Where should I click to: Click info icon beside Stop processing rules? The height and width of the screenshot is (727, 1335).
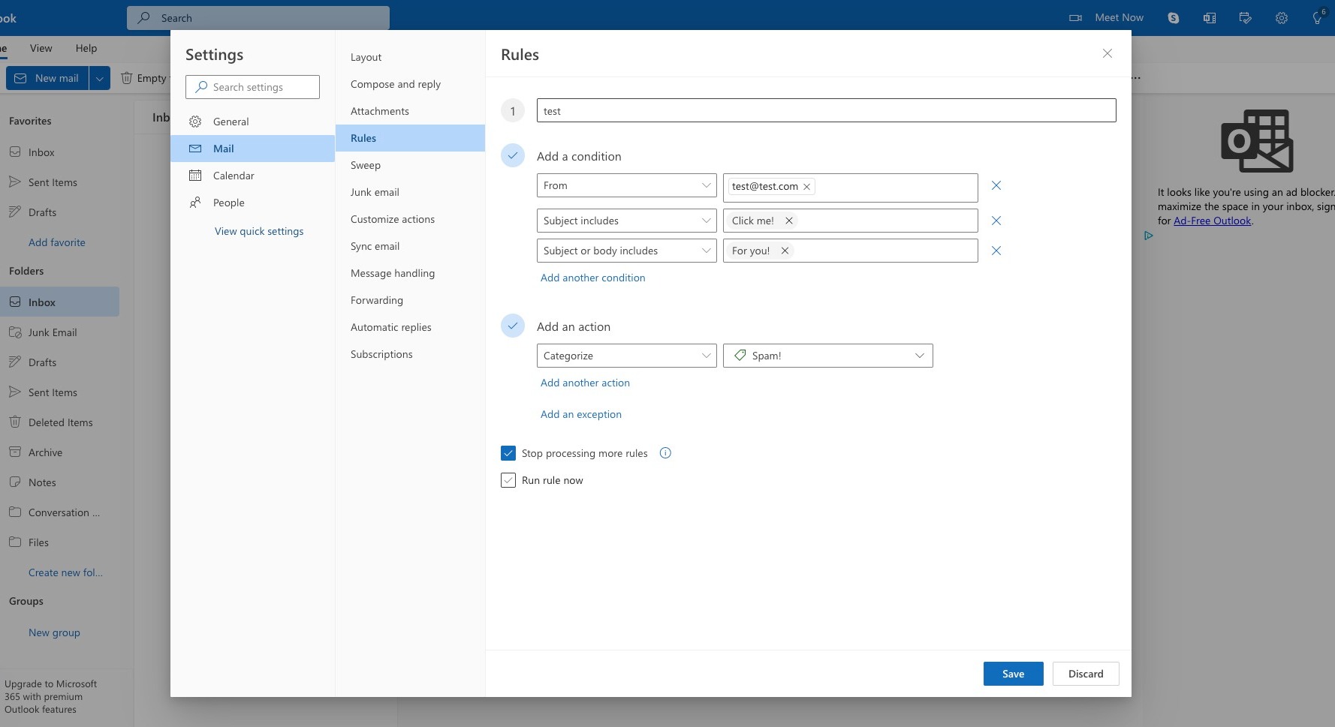click(664, 453)
